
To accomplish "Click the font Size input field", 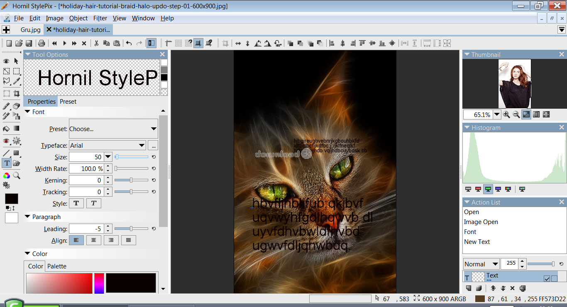I will (x=86, y=157).
